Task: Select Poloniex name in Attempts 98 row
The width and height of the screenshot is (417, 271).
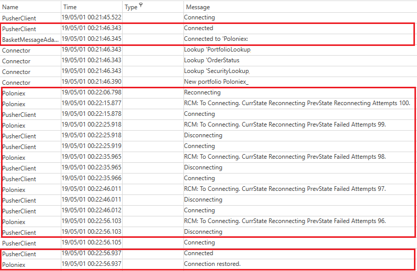Action: tap(14, 158)
